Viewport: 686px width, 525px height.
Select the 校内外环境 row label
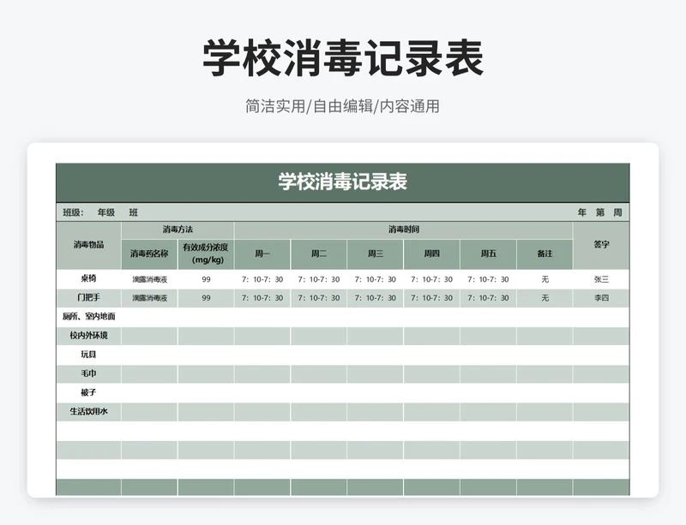point(89,336)
